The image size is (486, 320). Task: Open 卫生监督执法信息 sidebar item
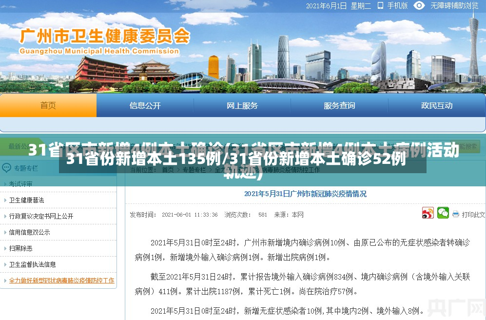click(33, 265)
